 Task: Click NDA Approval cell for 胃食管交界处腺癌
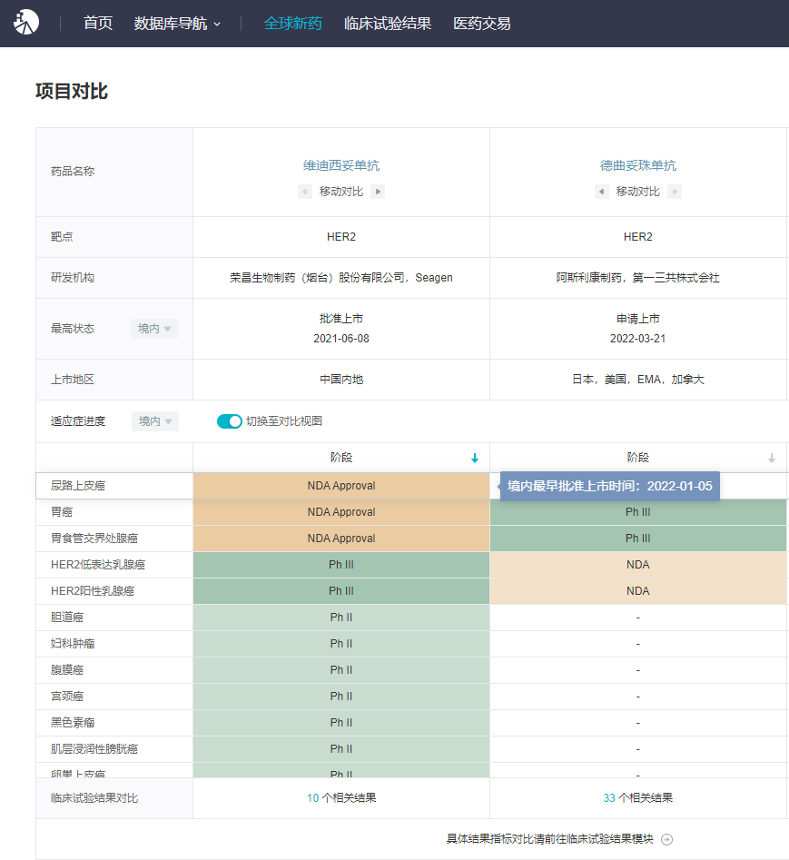tap(341, 539)
